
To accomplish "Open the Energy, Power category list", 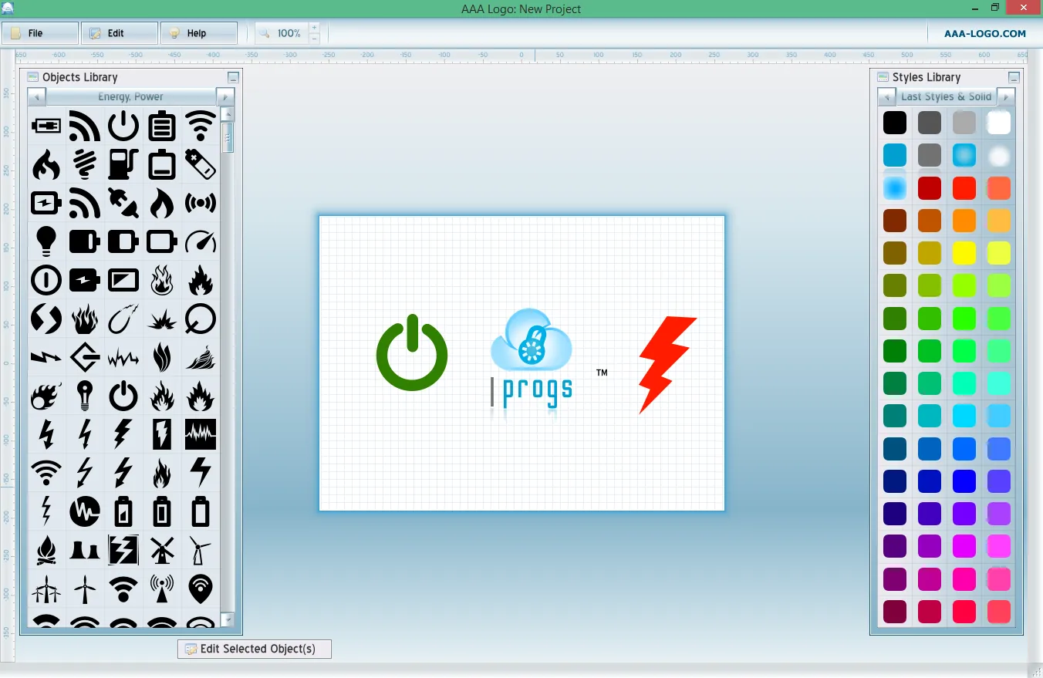I will (131, 97).
